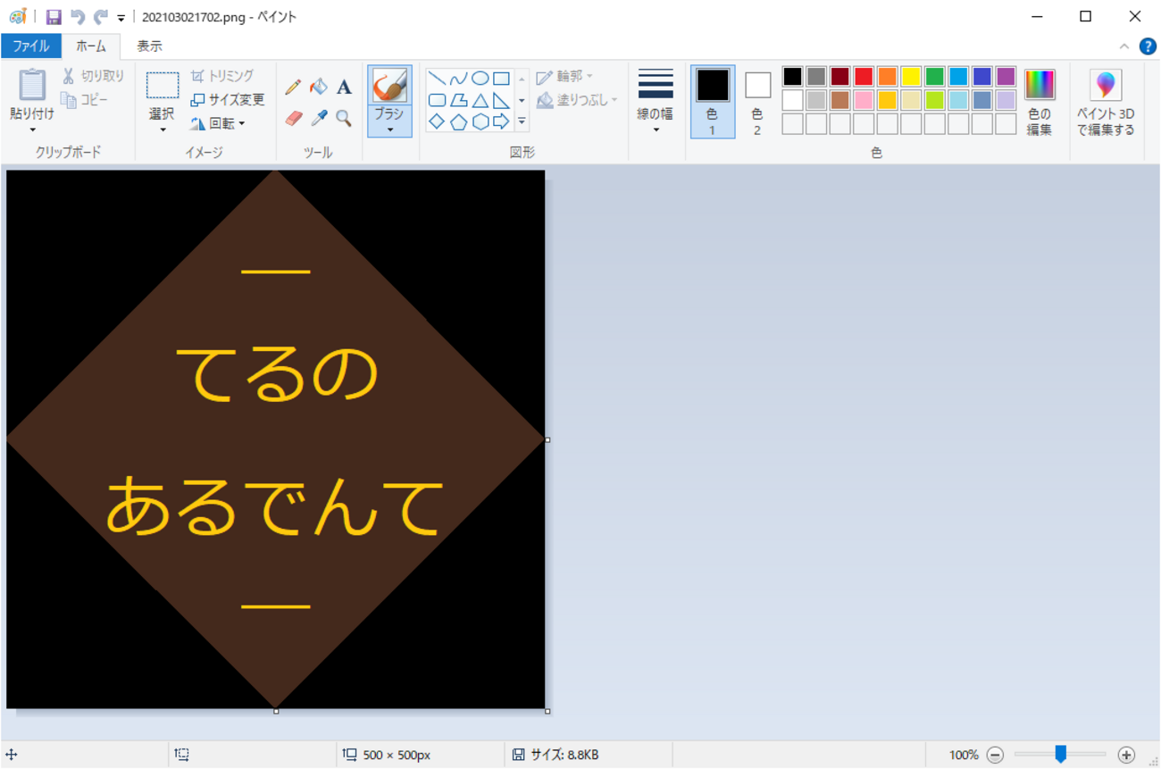Open the ファイル menu

(x=31, y=46)
